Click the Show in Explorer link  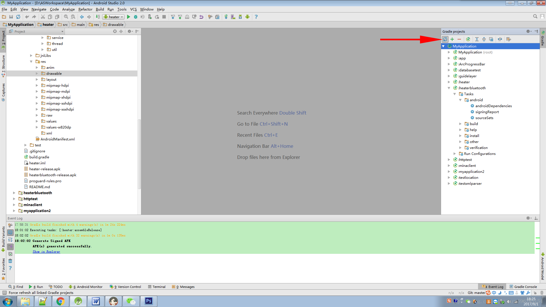coord(46,252)
